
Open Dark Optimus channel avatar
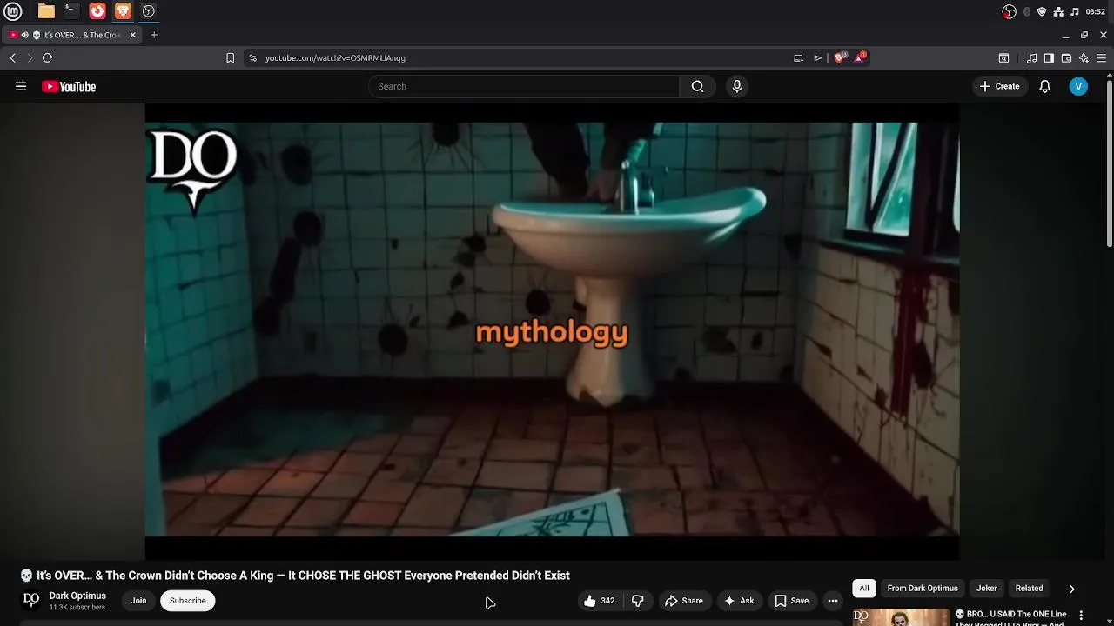[31, 600]
